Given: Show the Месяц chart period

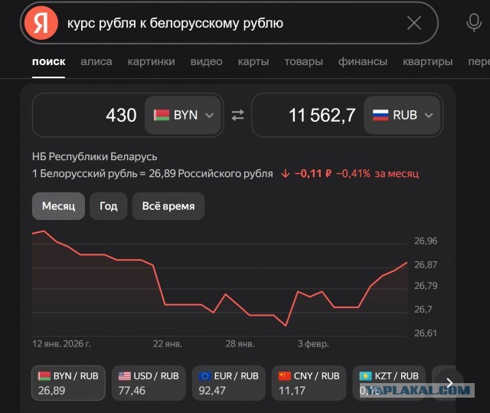Looking at the screenshot, I should [x=58, y=206].
